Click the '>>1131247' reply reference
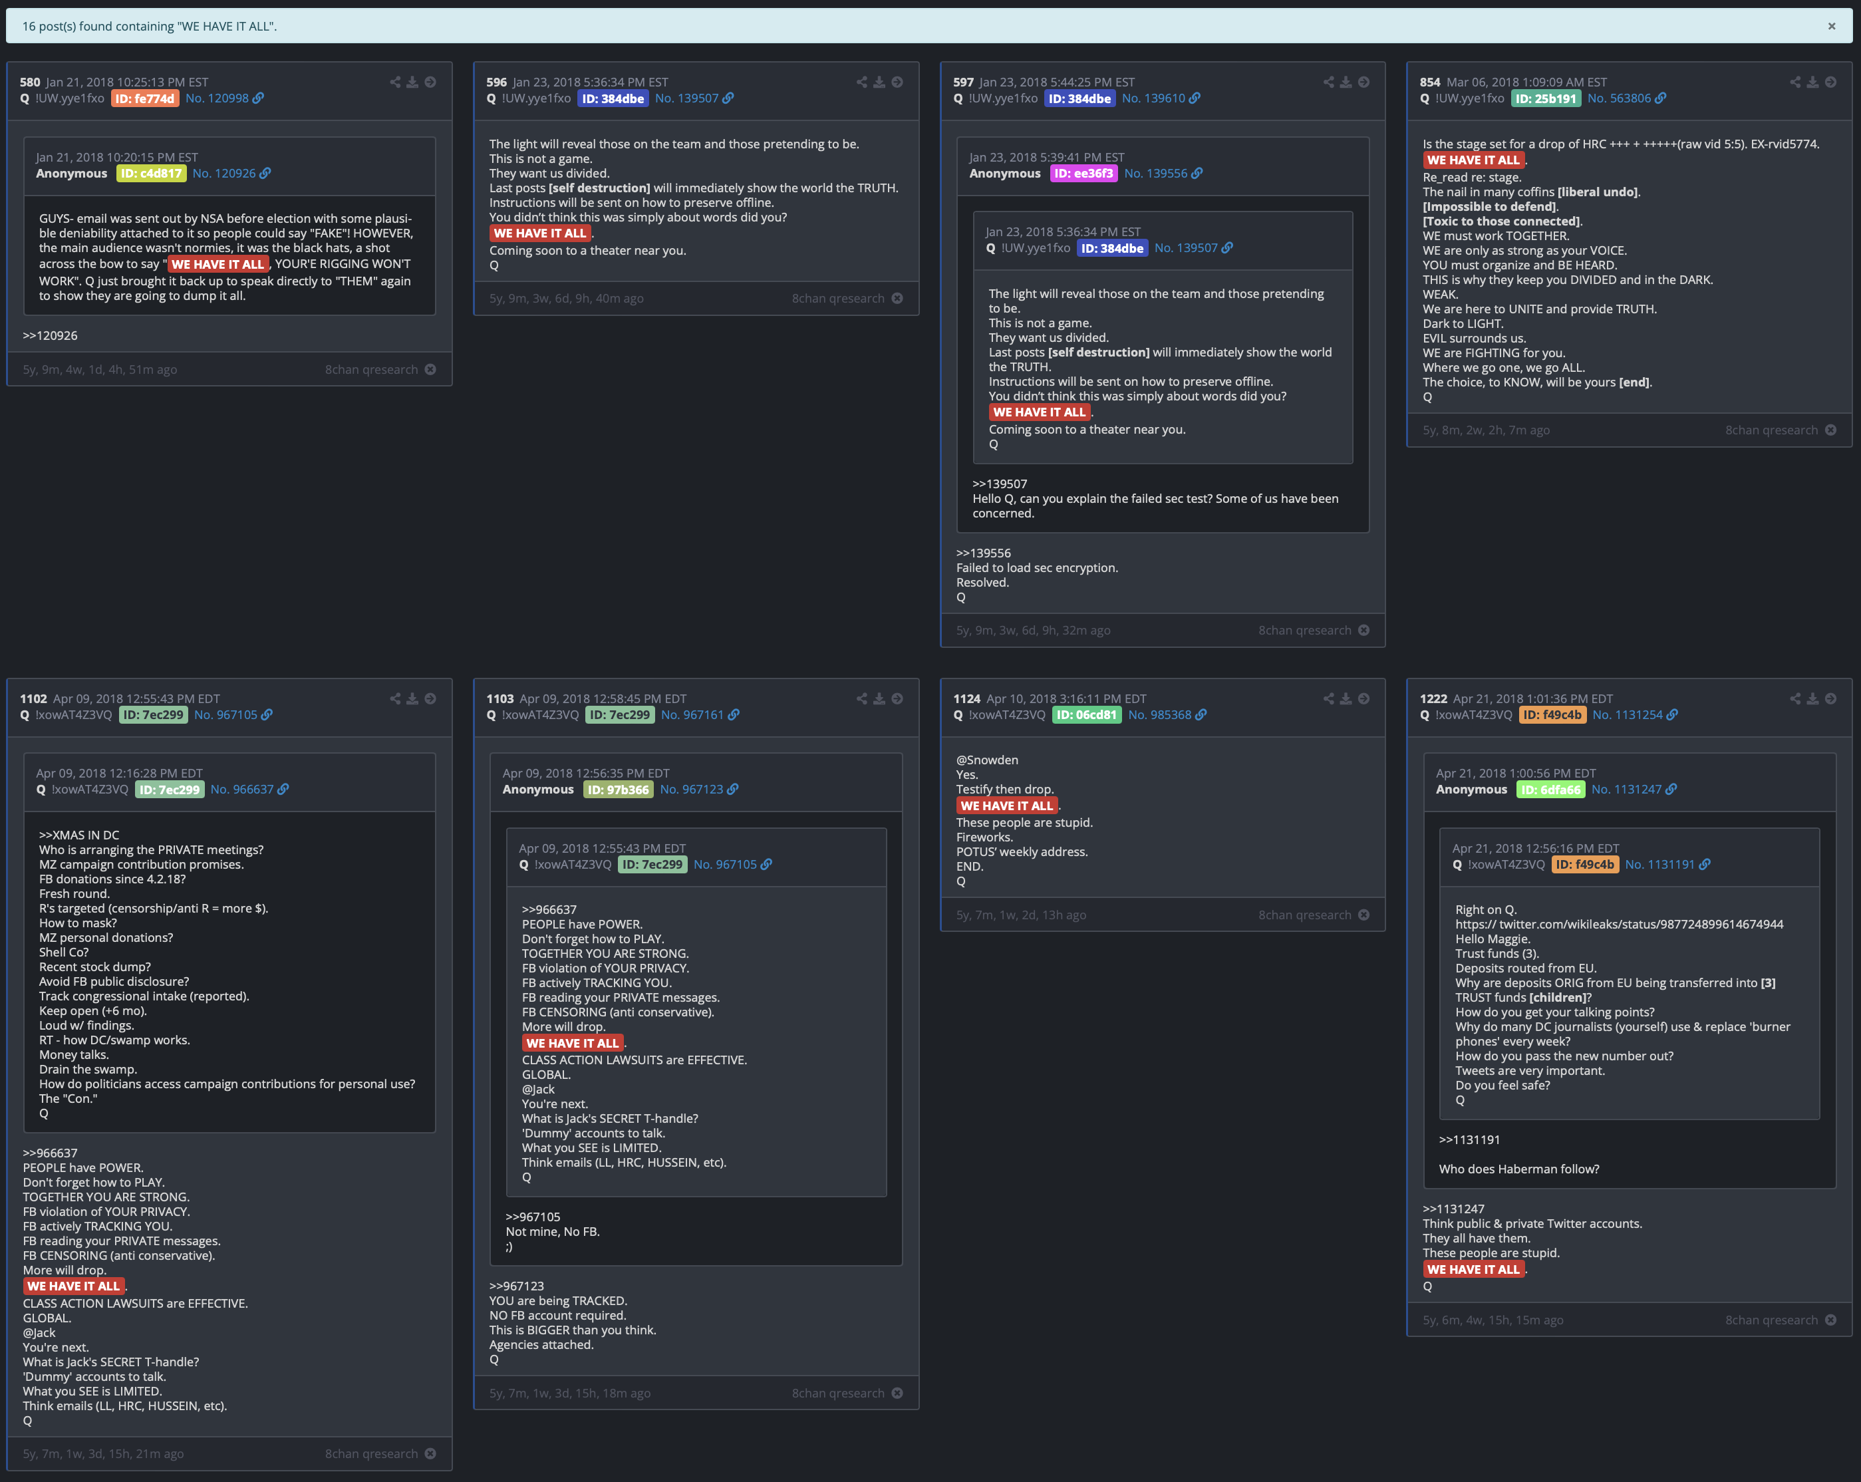The height and width of the screenshot is (1482, 1861). click(x=1453, y=1209)
